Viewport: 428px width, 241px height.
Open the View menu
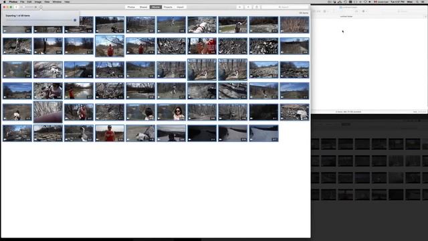[x=47, y=1]
